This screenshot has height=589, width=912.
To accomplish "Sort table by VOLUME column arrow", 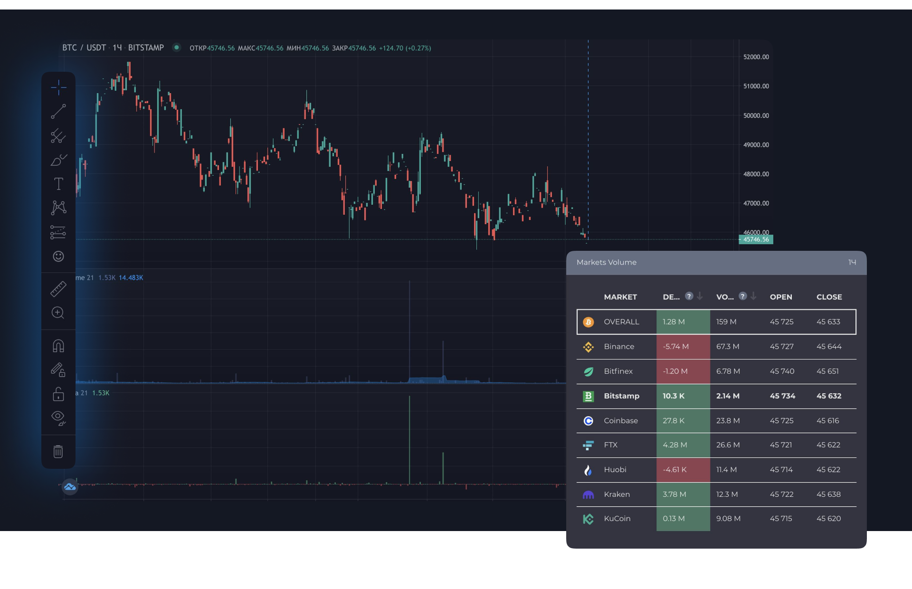I will coord(752,296).
